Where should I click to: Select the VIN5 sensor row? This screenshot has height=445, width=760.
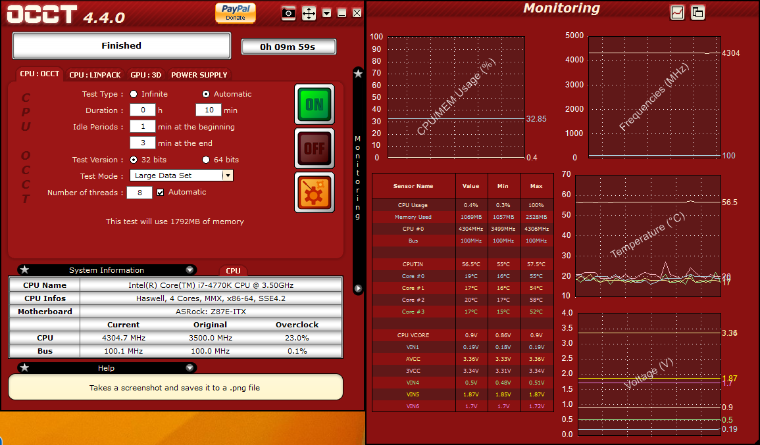point(463,394)
